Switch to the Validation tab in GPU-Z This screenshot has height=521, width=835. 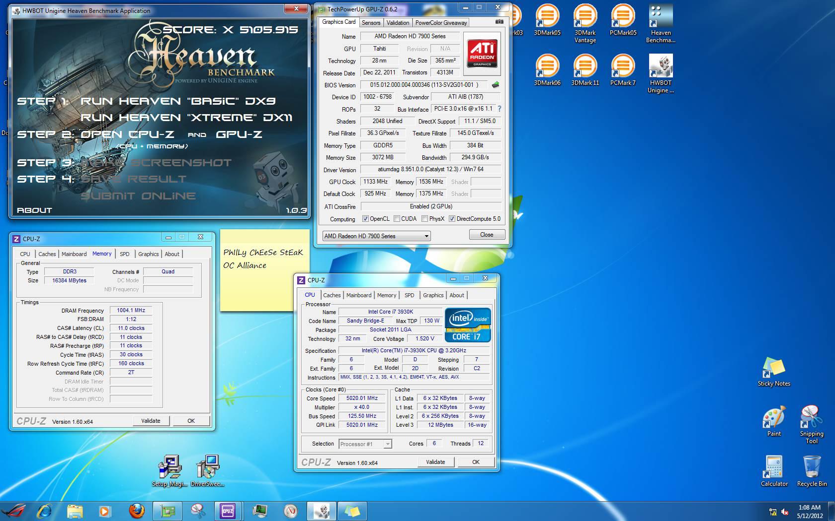click(398, 22)
